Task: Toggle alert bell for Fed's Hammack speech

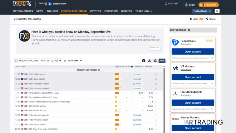Action: pos(156,88)
